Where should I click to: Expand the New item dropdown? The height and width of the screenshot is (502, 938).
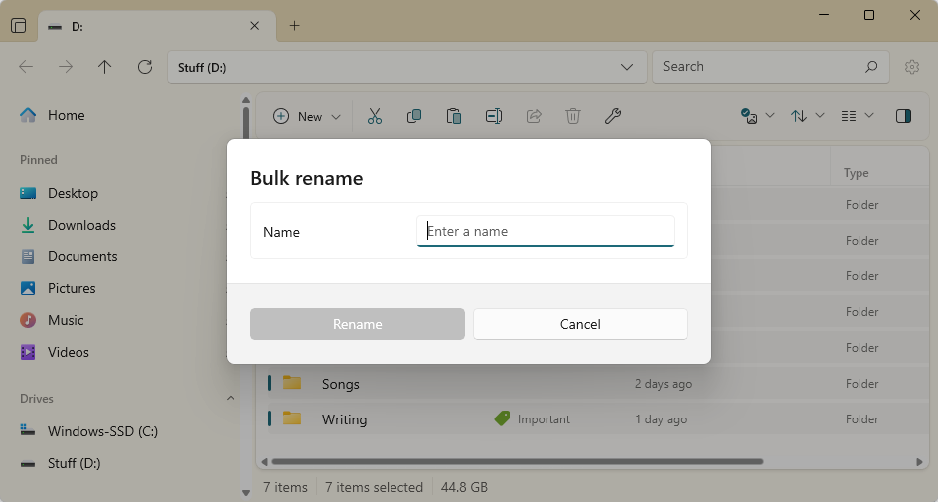308,116
